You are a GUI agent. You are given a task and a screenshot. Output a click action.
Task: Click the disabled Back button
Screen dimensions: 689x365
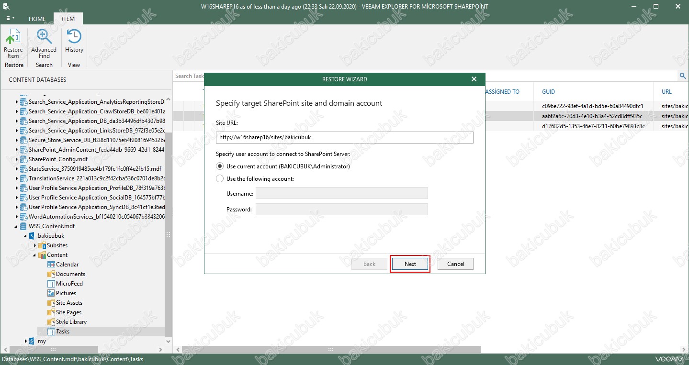click(369, 264)
